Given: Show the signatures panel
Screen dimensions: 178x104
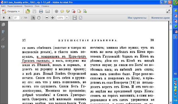Looking at the screenshot, I should 3,47.
